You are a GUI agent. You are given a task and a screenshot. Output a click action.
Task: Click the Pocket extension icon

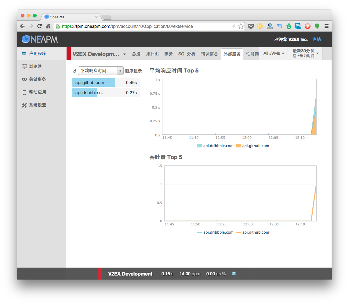point(250,26)
